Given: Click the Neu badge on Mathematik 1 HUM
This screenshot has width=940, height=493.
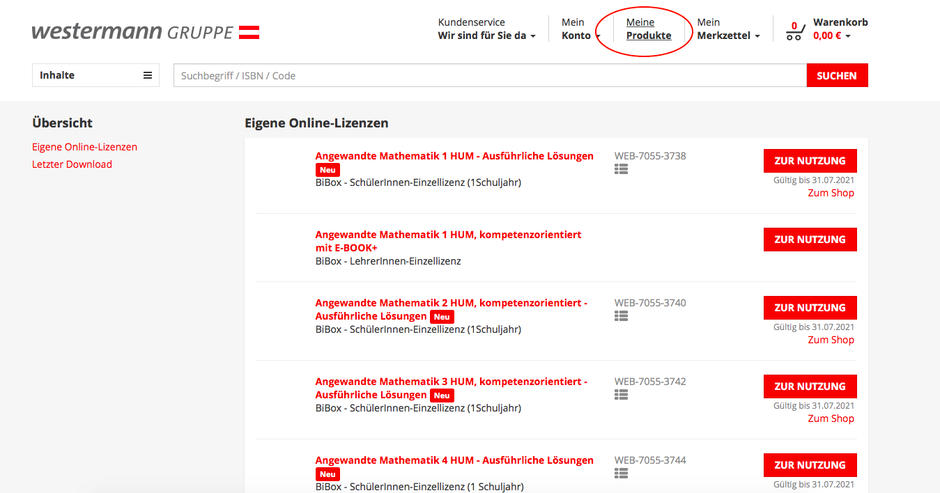Looking at the screenshot, I should (x=328, y=170).
